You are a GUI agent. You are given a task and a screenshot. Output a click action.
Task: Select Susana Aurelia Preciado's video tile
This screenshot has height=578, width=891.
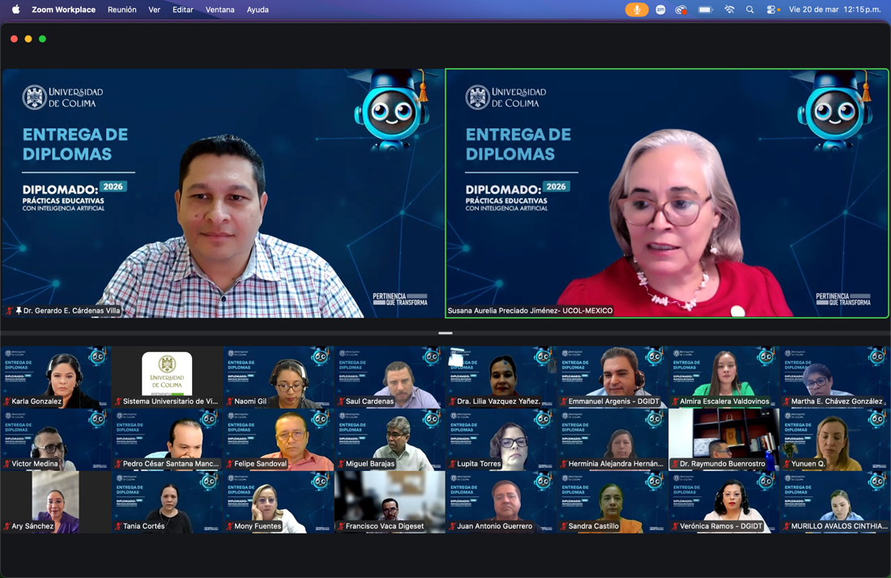(x=667, y=193)
